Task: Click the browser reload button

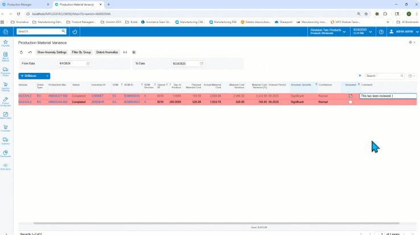Action: [x=18, y=14]
